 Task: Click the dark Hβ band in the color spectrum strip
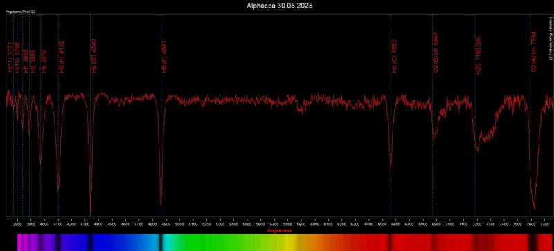(161, 242)
